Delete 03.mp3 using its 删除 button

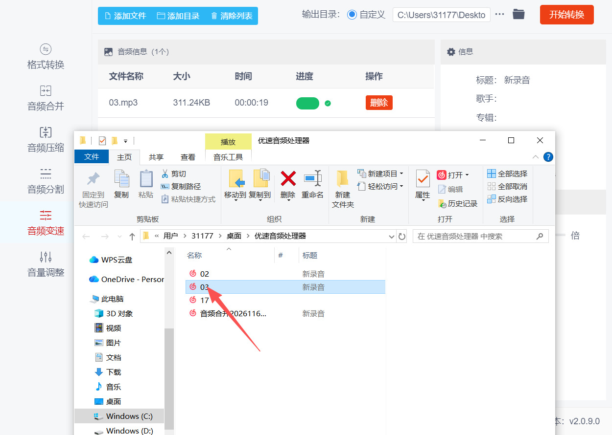[378, 103]
